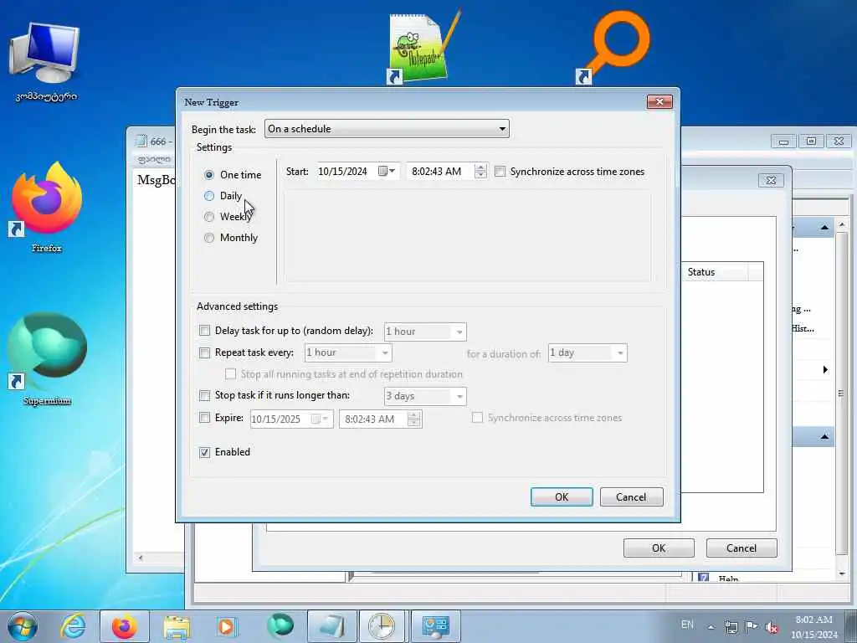The image size is (857, 643).
Task: Switch to the Notepad taskbar window
Action: (x=331, y=626)
